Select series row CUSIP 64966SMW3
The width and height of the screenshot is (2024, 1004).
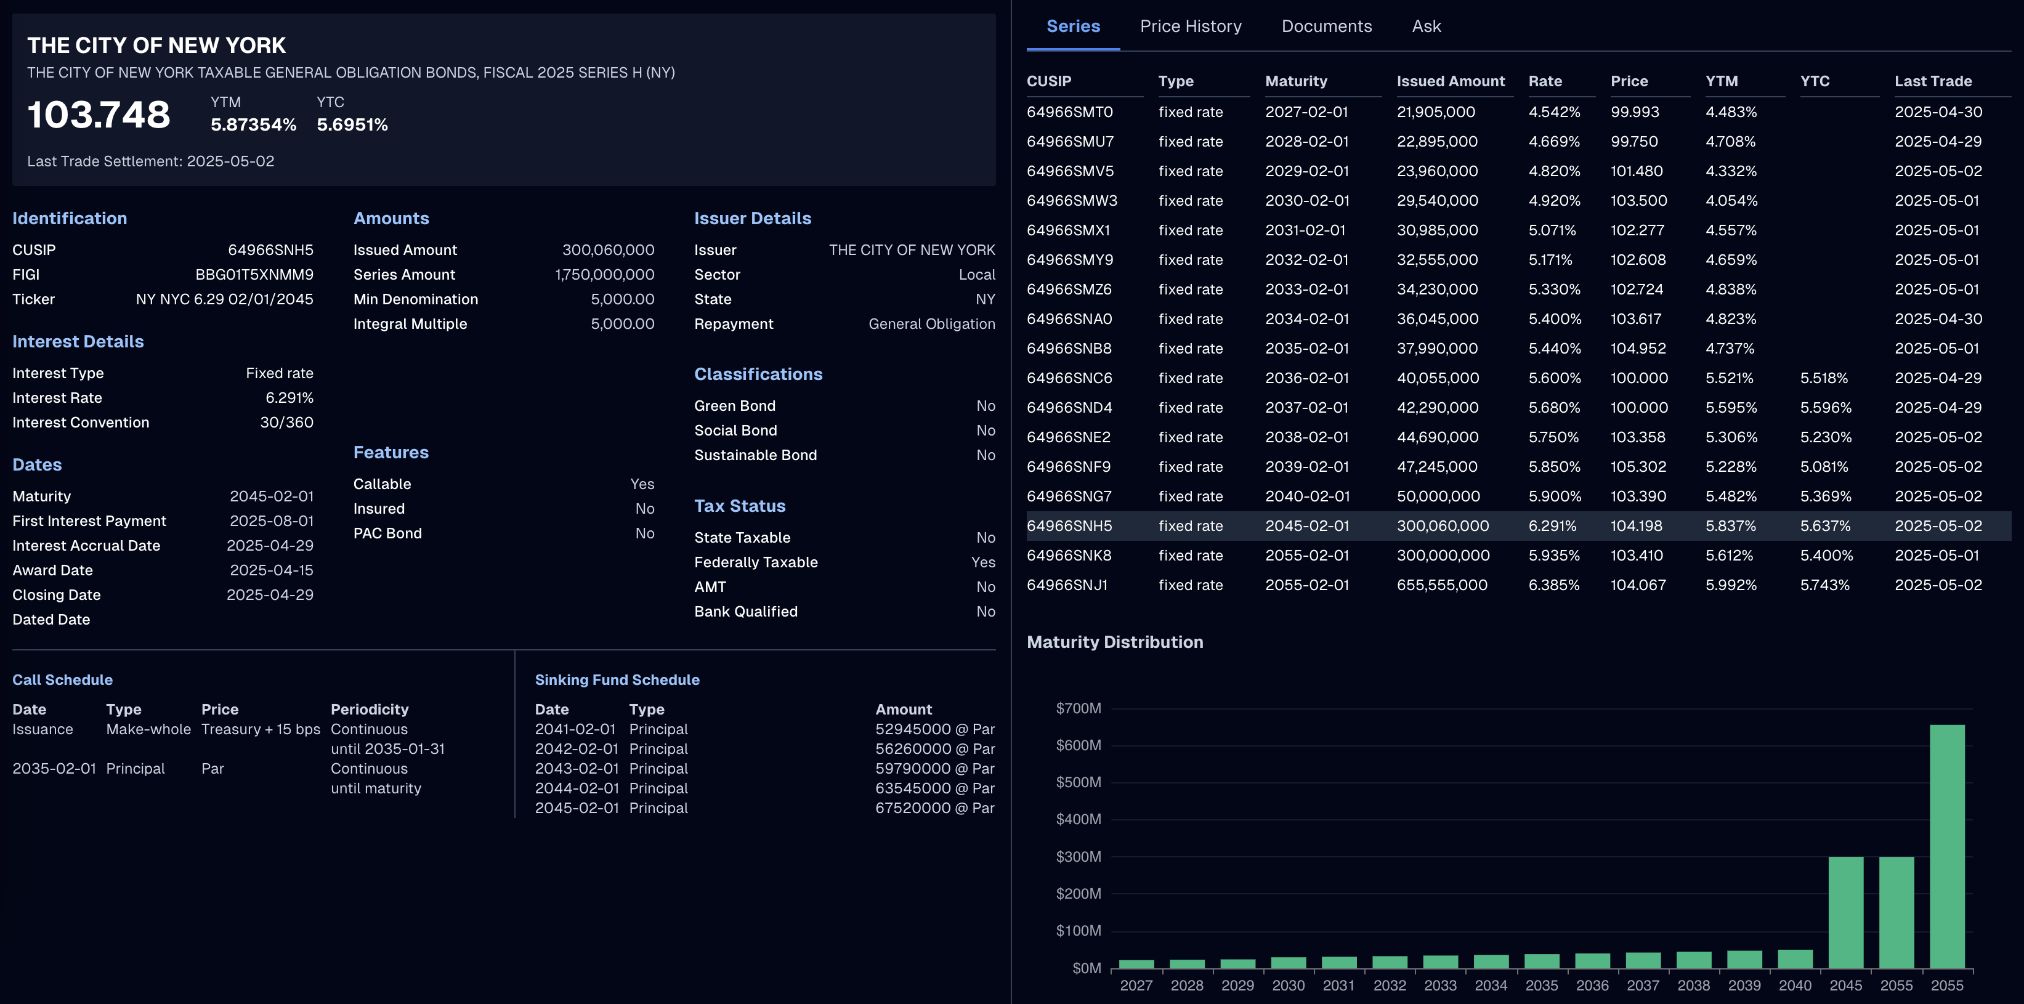pos(1518,200)
